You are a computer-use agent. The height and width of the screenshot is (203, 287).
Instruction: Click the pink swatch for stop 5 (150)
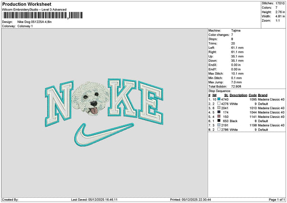tap(219, 116)
